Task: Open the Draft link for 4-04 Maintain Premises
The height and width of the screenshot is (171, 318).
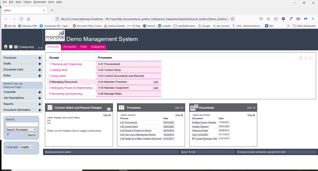Action: click(x=156, y=82)
